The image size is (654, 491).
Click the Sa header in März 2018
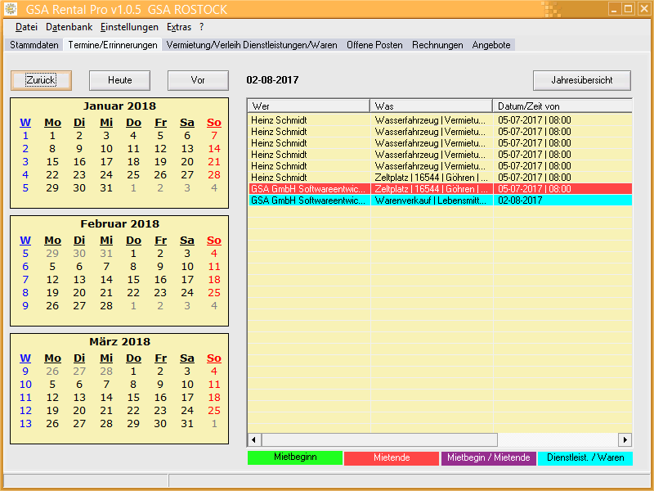coord(187,358)
